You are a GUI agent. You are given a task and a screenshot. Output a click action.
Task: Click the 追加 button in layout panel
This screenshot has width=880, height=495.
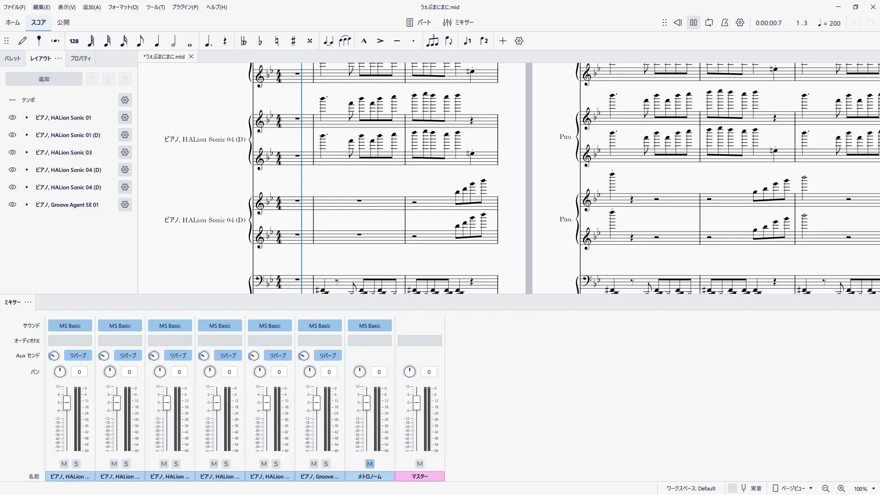pyautogui.click(x=44, y=79)
